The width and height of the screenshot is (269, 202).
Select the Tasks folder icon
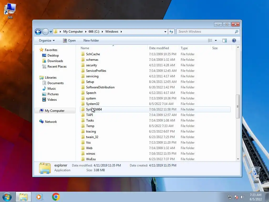pyautogui.click(x=83, y=120)
